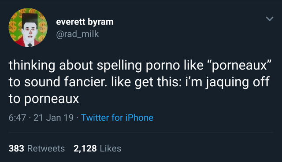Click the last line reading to porneaux
This screenshot has height=162, width=282.
click(x=44, y=99)
